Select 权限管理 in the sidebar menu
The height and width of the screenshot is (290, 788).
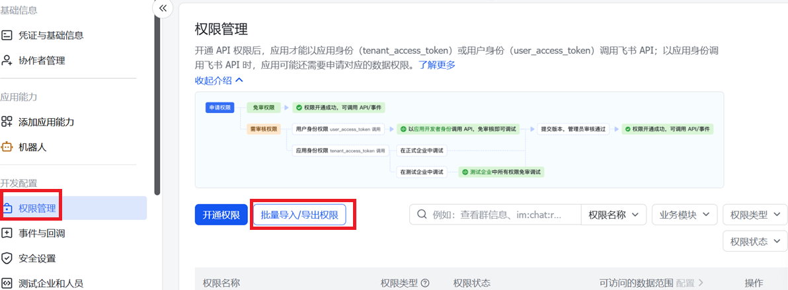click(73, 208)
